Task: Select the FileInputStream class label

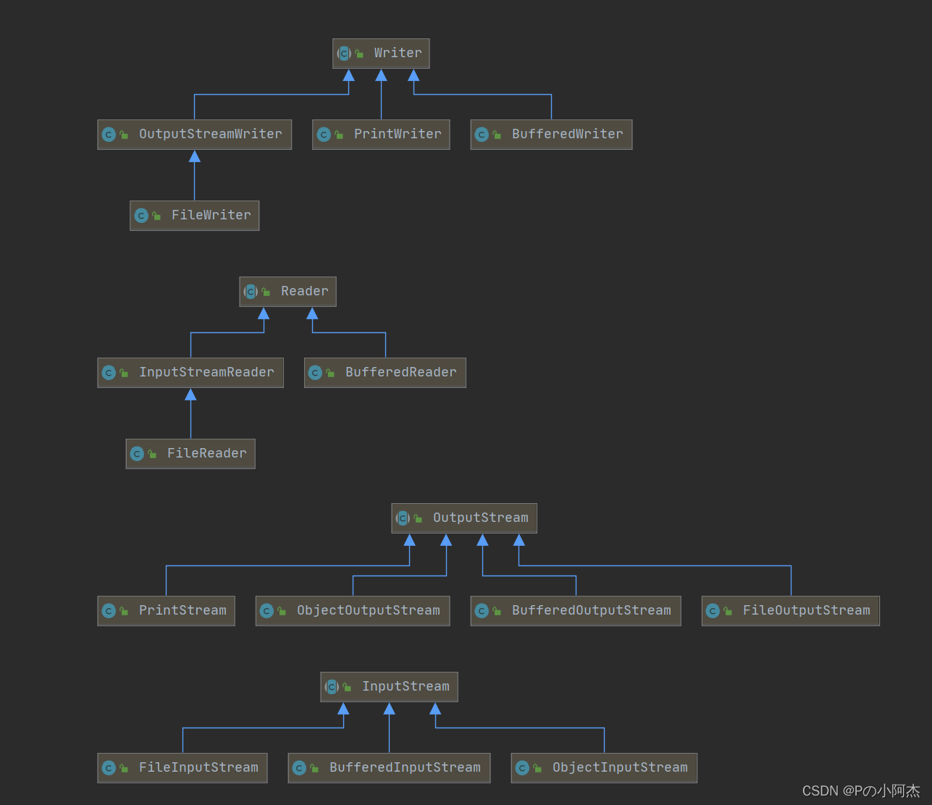Action: click(x=198, y=767)
